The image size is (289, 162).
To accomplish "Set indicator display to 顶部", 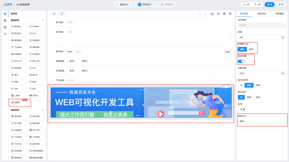I will pos(258,85).
